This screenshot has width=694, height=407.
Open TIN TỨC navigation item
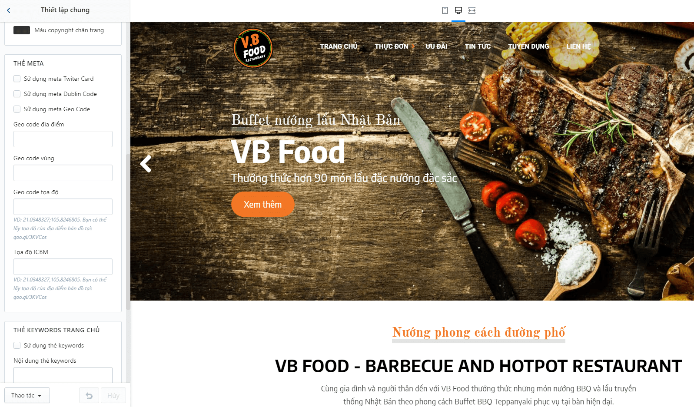coord(478,46)
